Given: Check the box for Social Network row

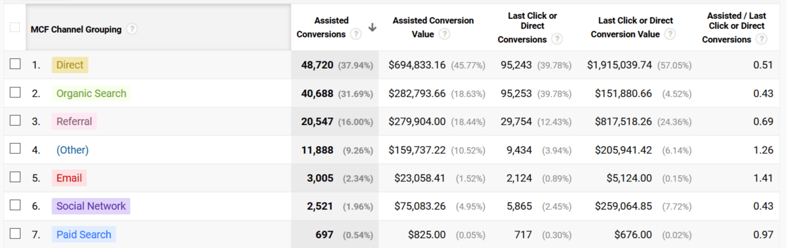Looking at the screenshot, I should pyautogui.click(x=15, y=205).
